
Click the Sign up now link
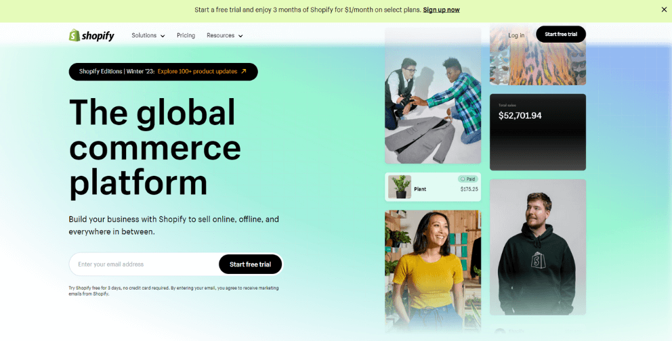click(441, 10)
